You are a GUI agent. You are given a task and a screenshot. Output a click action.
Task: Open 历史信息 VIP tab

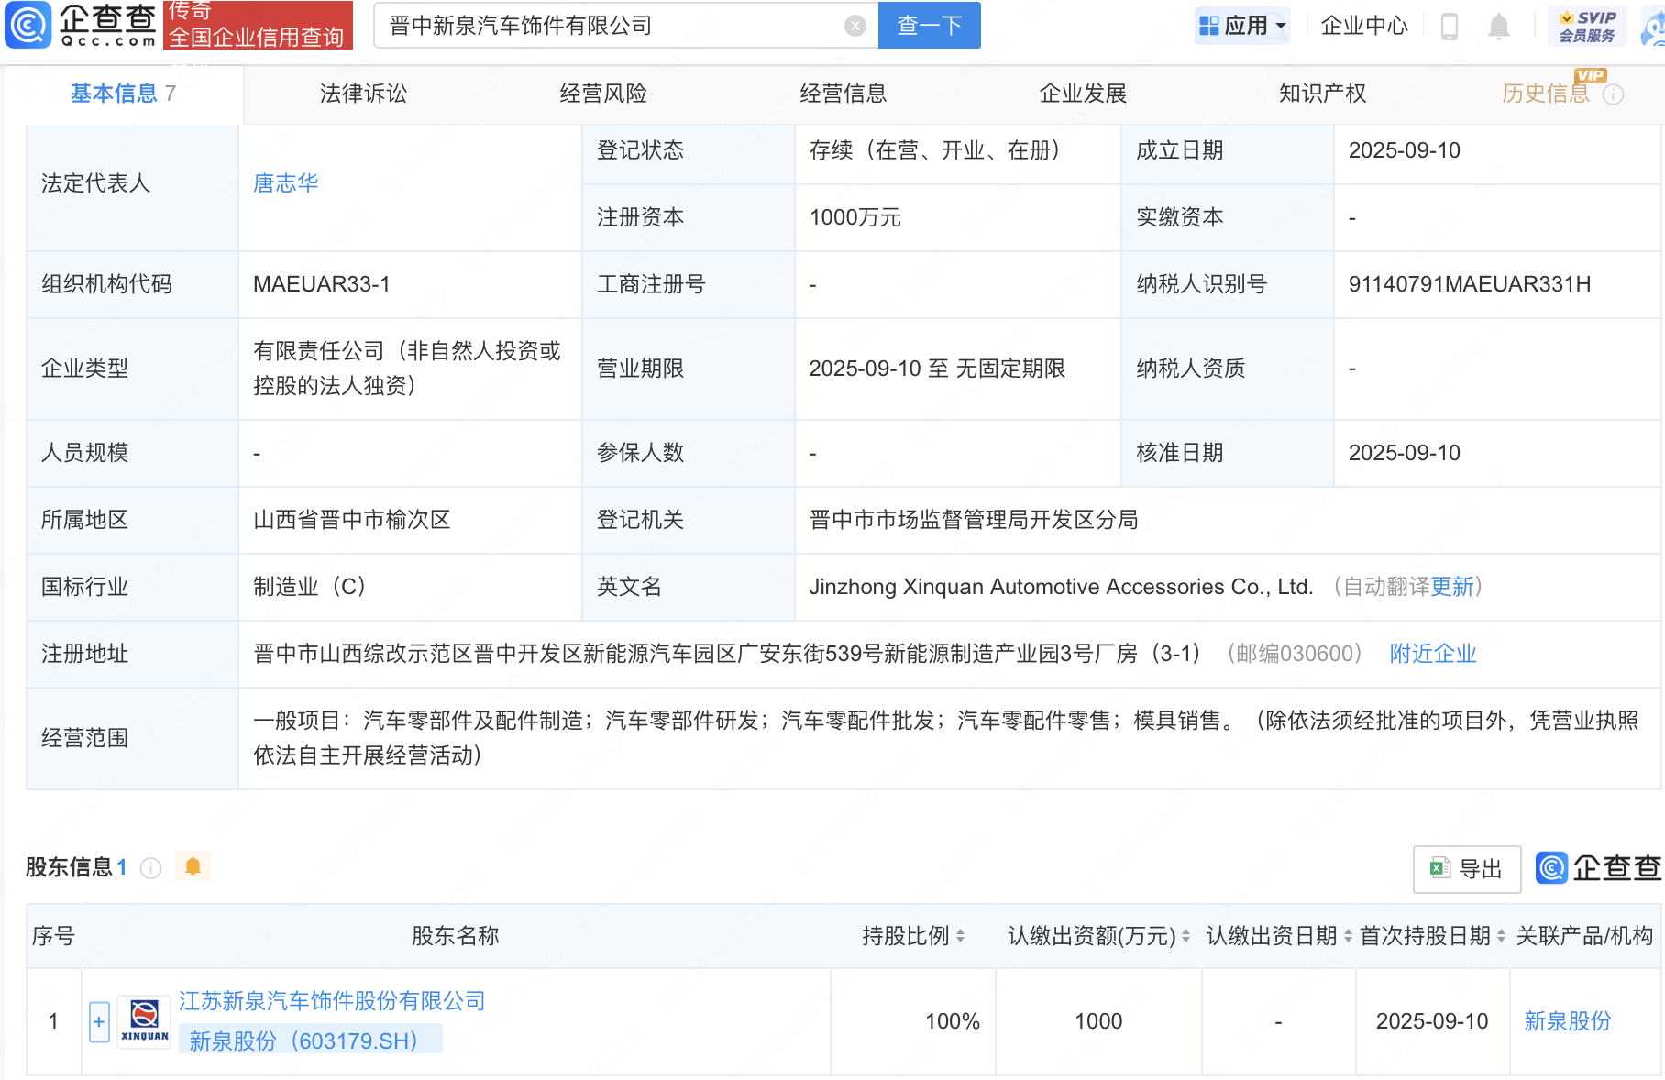pos(1546,94)
